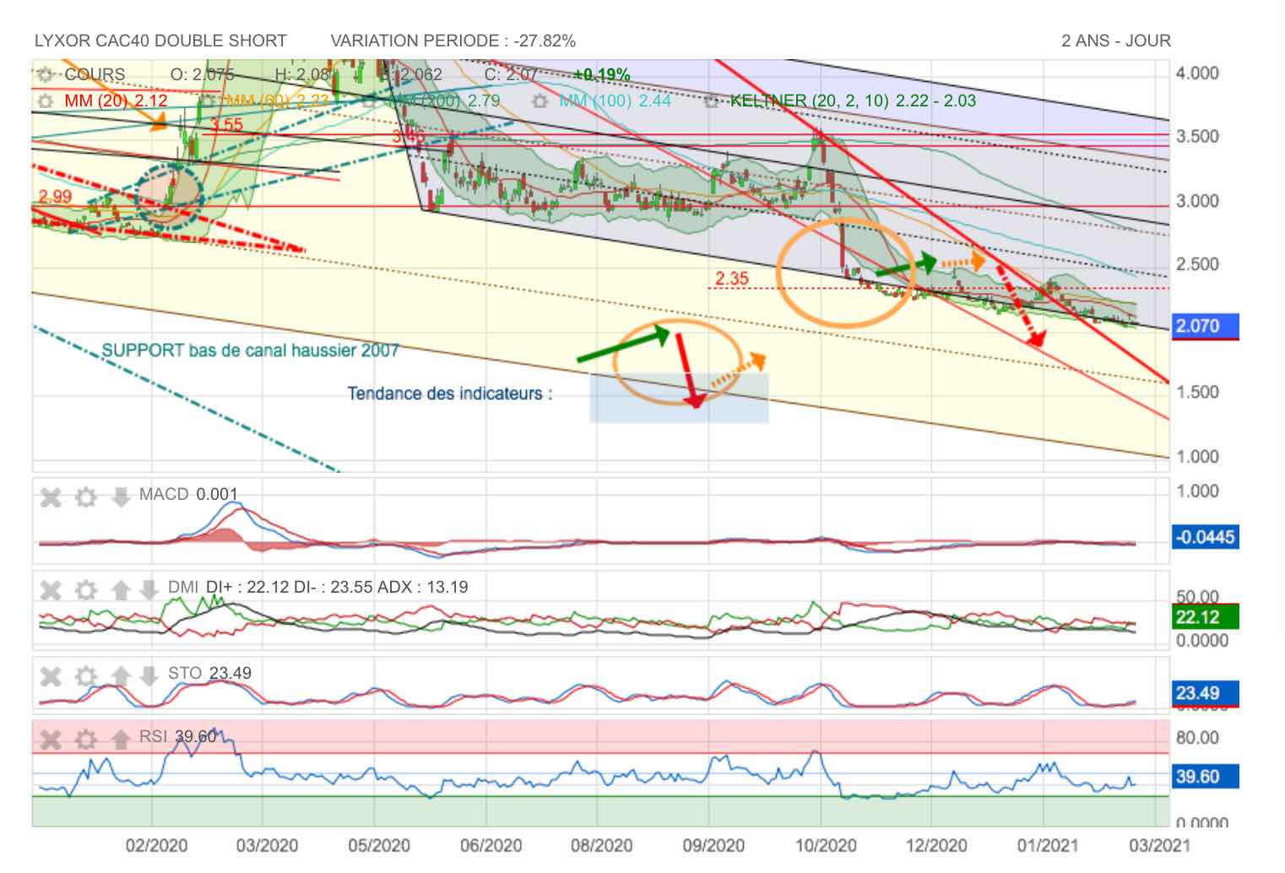Click the 3.000 price axis label
The height and width of the screenshot is (873, 1285).
(x=1197, y=201)
